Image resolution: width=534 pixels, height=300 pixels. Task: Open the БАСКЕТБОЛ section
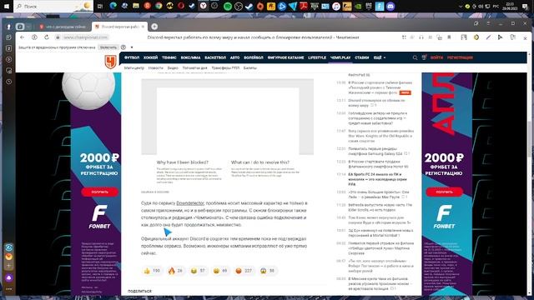click(215, 57)
